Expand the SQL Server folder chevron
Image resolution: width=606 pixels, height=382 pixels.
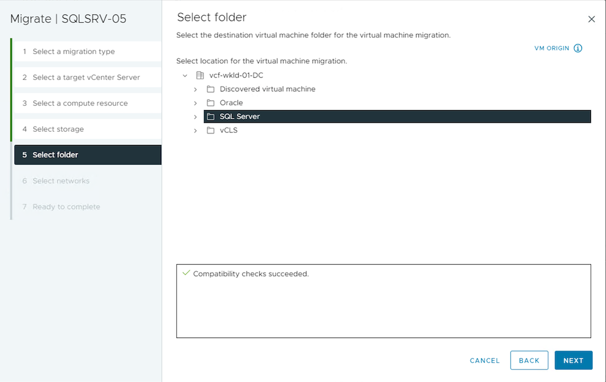(195, 117)
